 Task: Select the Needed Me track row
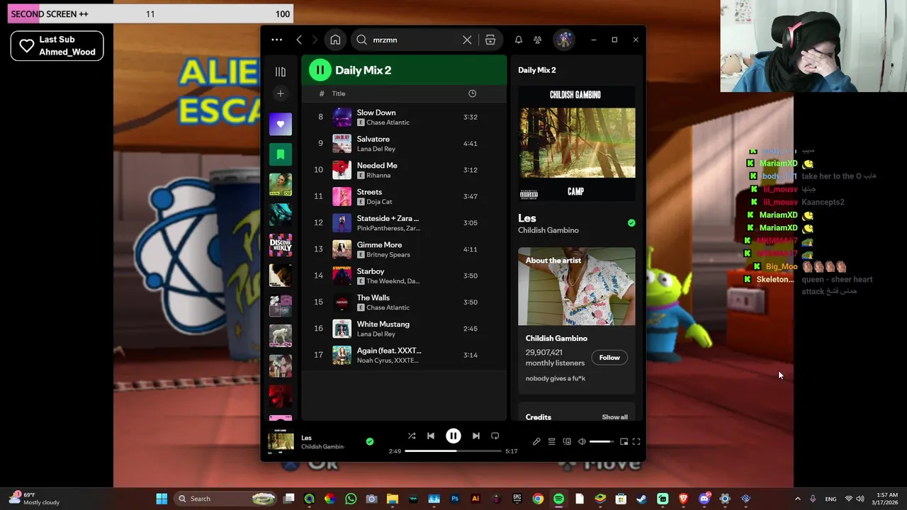click(404, 170)
